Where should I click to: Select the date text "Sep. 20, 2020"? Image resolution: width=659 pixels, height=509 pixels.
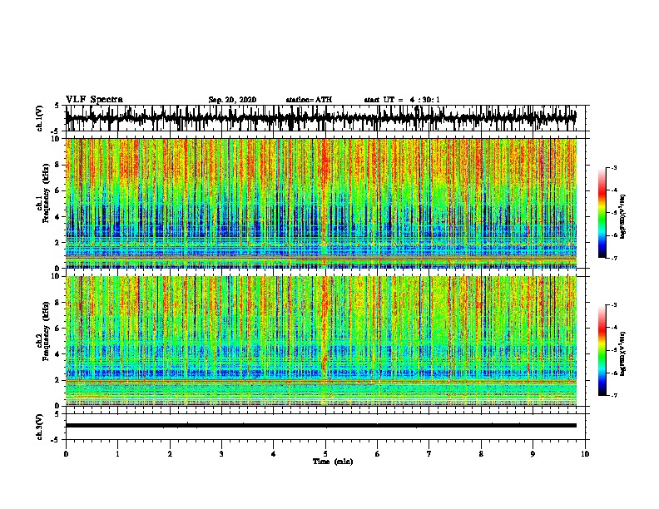[x=232, y=100]
